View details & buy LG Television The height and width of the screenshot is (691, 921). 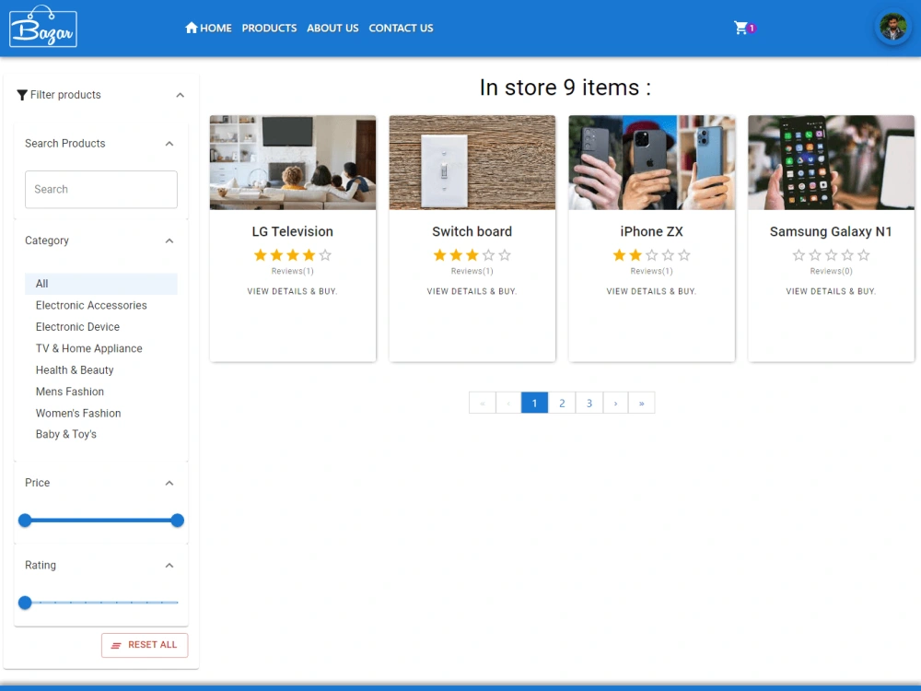coord(293,291)
